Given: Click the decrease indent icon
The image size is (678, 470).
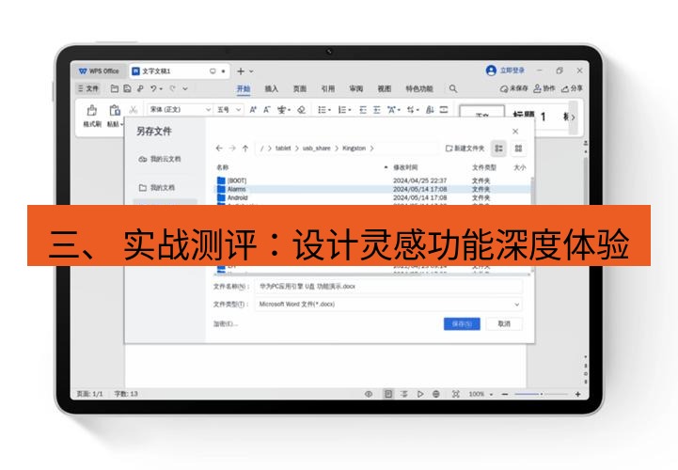Looking at the screenshot, I should tap(363, 110).
